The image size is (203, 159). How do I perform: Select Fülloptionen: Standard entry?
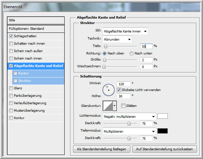point(36,29)
